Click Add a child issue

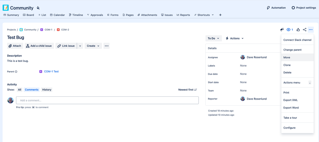[x=40, y=46]
